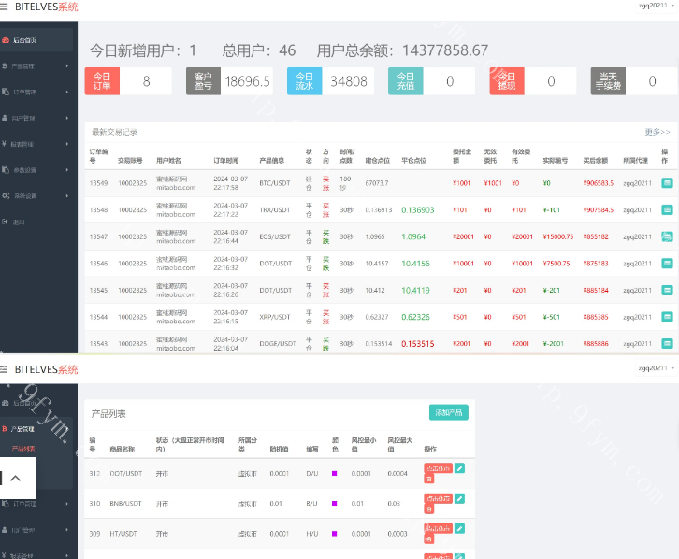The height and width of the screenshot is (559, 679).
Task: Open the 产品列表 submenu item
Action: pyautogui.click(x=23, y=448)
